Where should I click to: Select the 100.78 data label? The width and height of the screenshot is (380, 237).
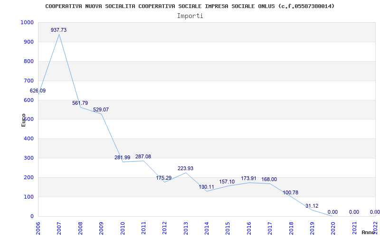coord(290,192)
